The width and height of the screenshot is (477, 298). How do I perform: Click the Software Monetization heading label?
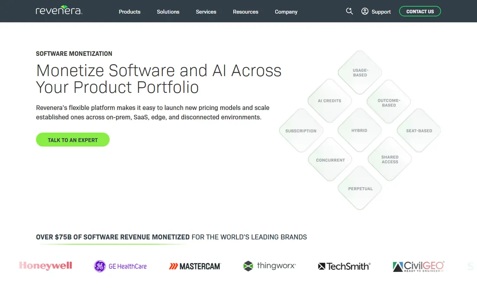pyautogui.click(x=74, y=53)
